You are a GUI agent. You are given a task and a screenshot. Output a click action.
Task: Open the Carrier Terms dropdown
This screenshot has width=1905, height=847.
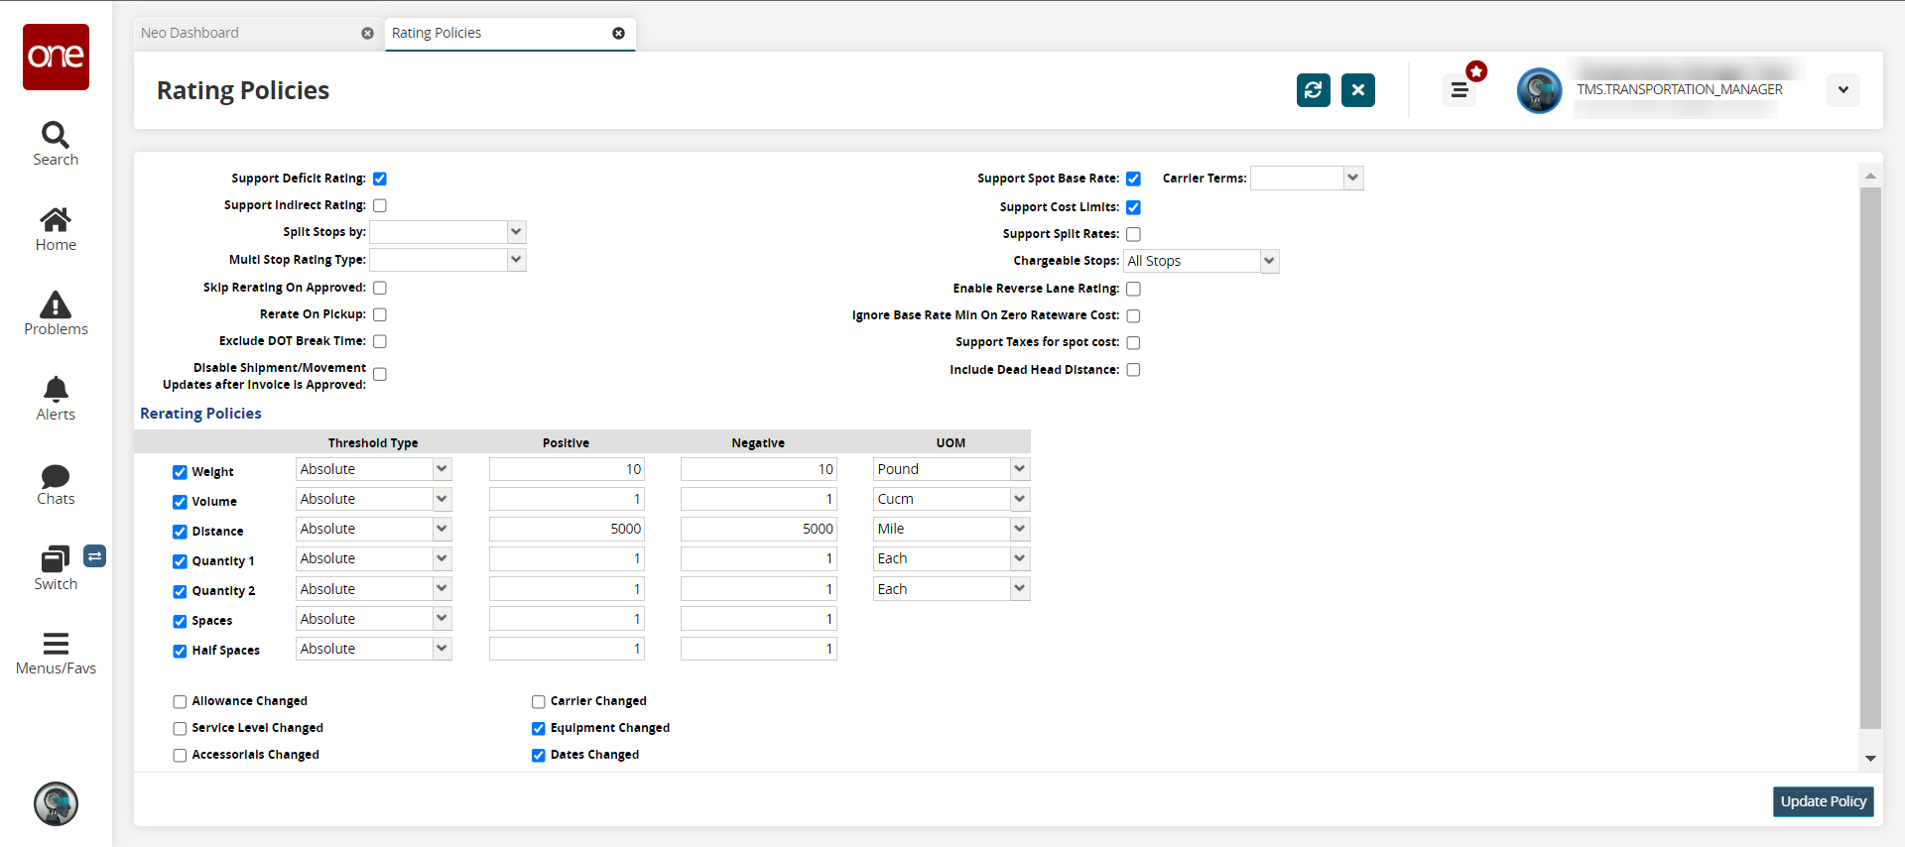1353,179
